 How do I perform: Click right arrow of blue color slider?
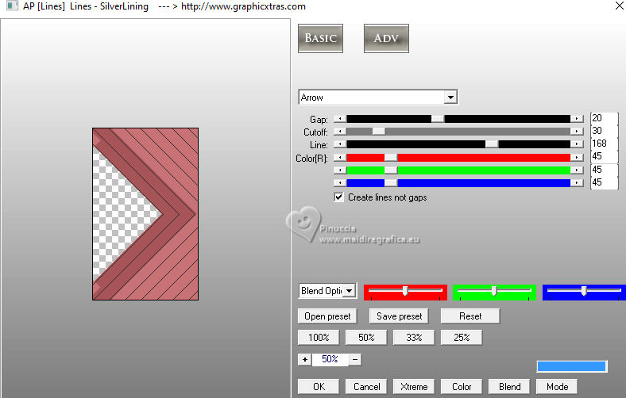pos(577,183)
